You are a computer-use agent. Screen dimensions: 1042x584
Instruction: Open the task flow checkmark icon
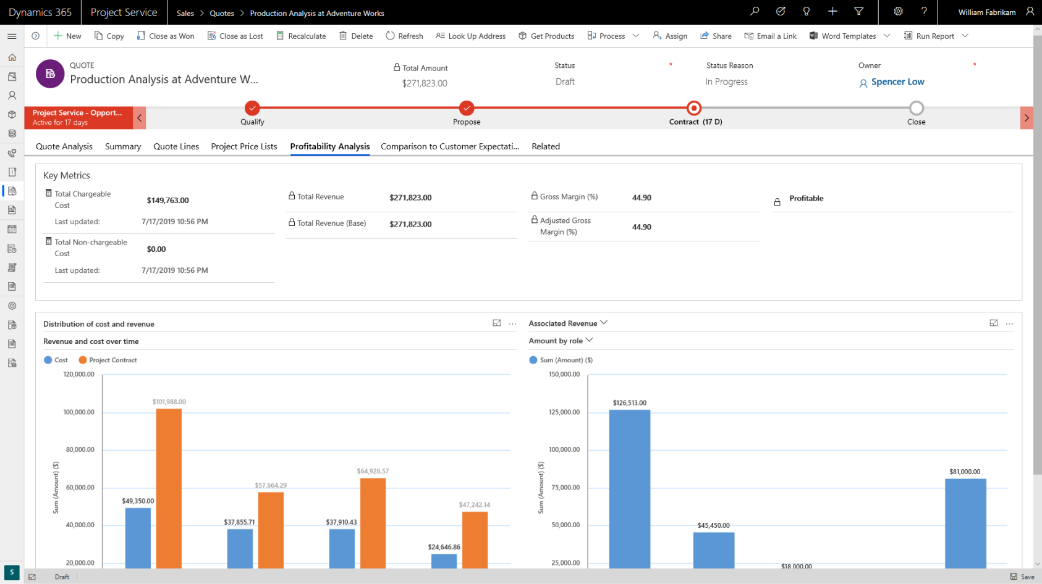click(781, 11)
